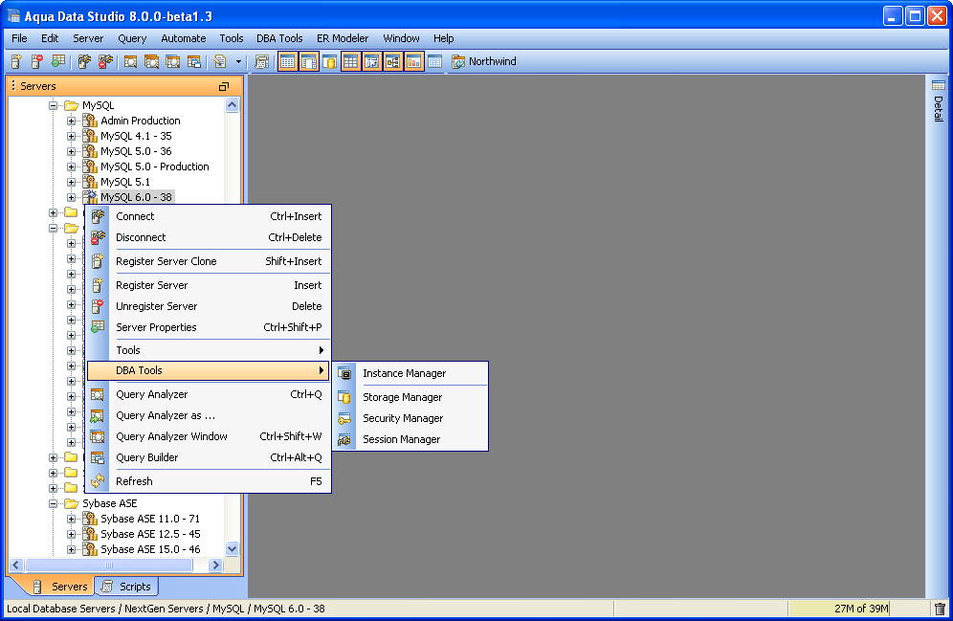Toggle the highlighted bar chart toolbar button
953x621 pixels.
414,61
